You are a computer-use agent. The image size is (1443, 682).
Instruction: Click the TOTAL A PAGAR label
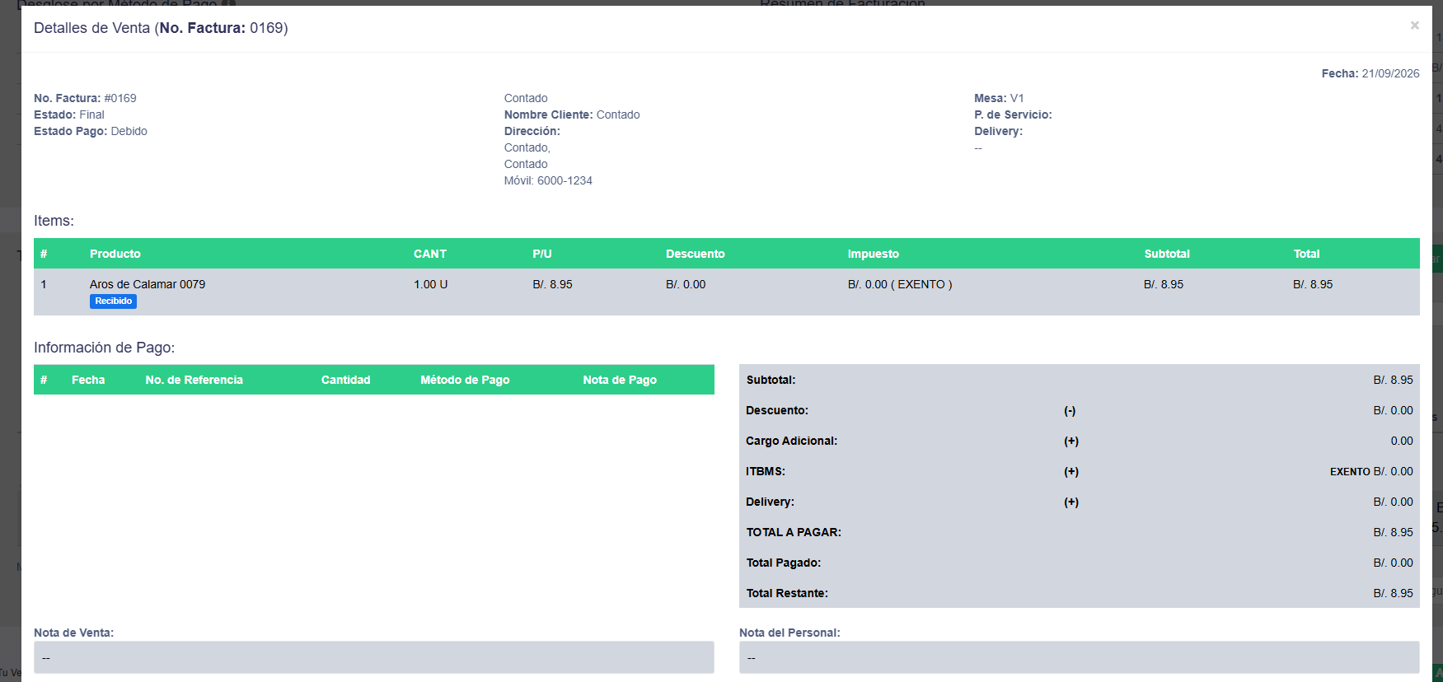coord(794,532)
